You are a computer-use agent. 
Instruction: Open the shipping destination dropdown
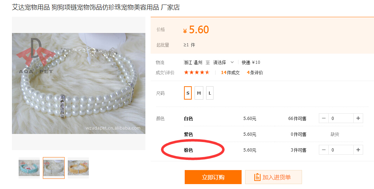223,62
